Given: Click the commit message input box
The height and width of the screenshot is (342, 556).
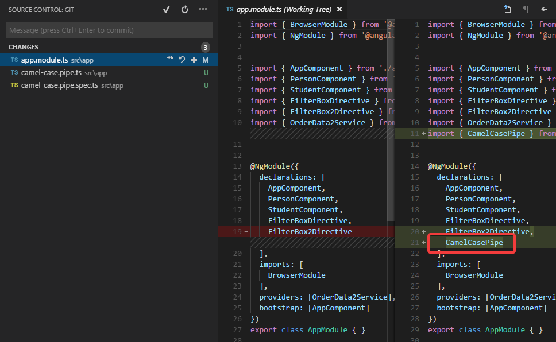Looking at the screenshot, I should 109,30.
